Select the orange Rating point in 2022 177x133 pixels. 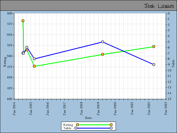154,47
